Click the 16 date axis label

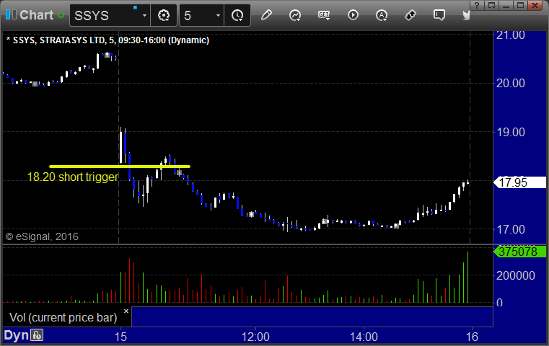pos(472,337)
